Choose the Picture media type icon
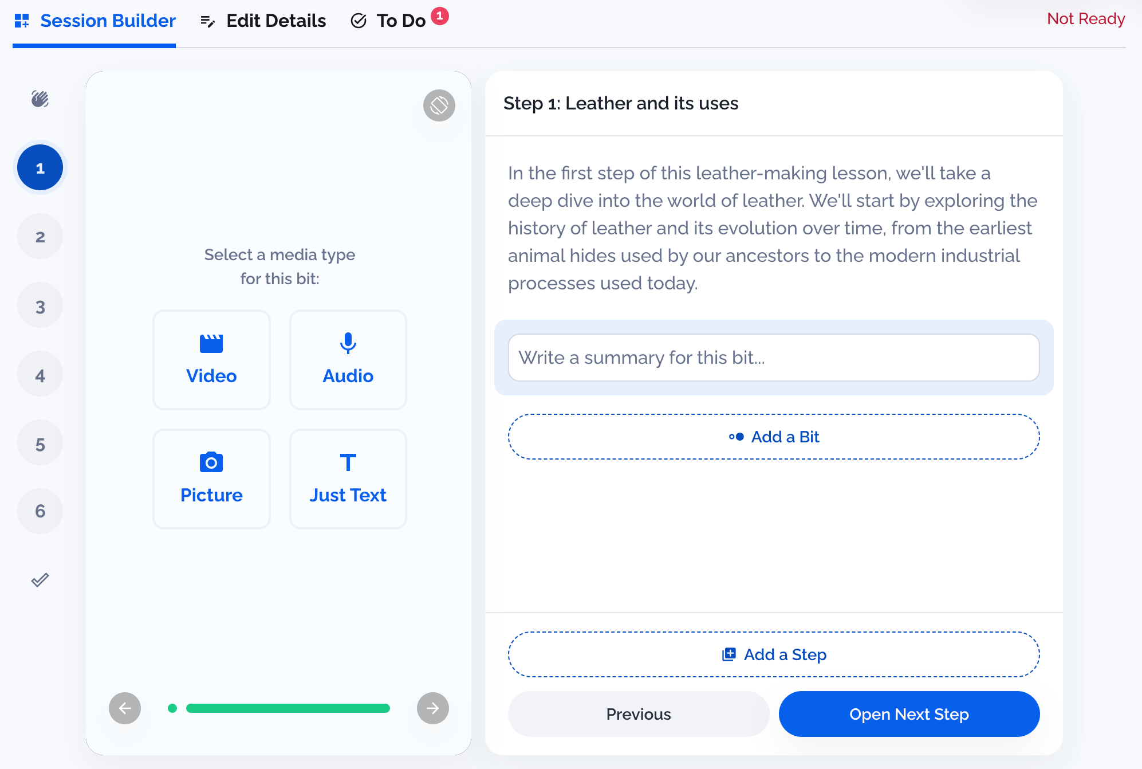The height and width of the screenshot is (769, 1142). click(x=211, y=462)
